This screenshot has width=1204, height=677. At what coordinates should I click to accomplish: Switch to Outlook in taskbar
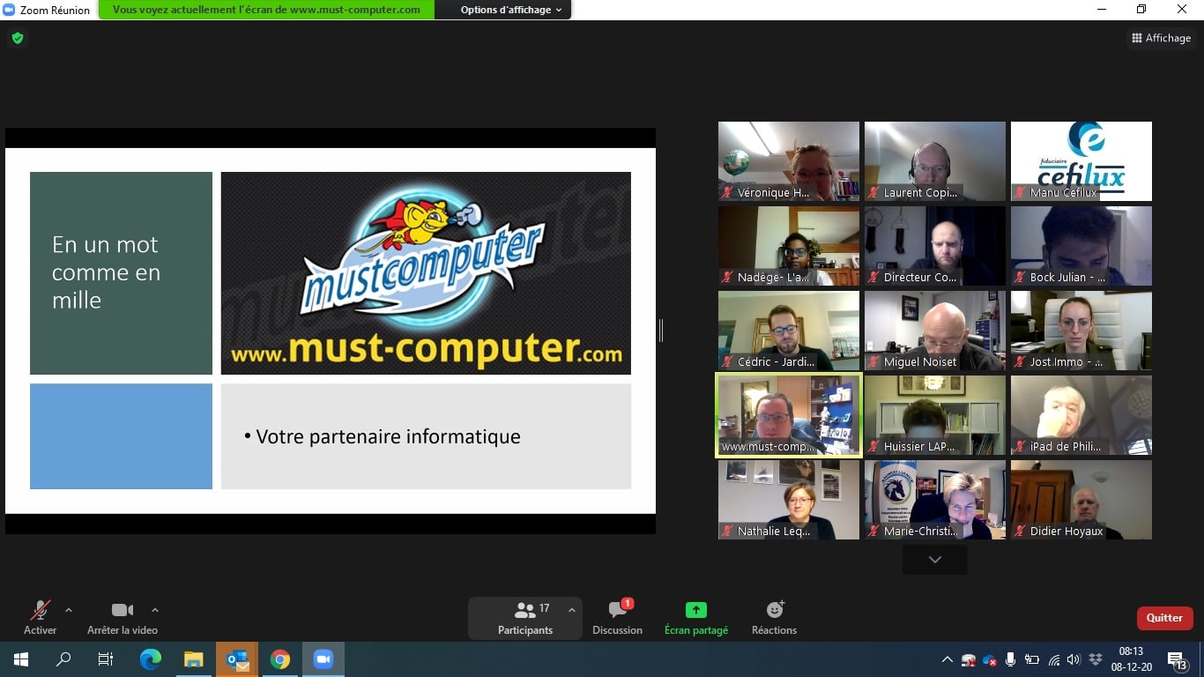click(237, 659)
